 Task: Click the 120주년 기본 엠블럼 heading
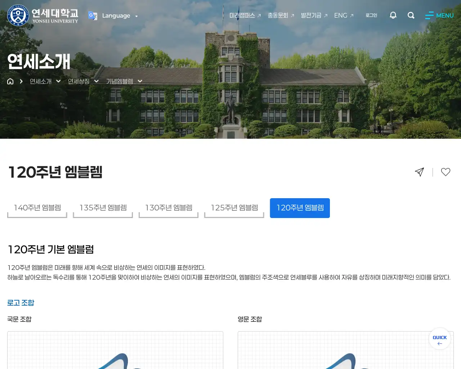click(51, 249)
